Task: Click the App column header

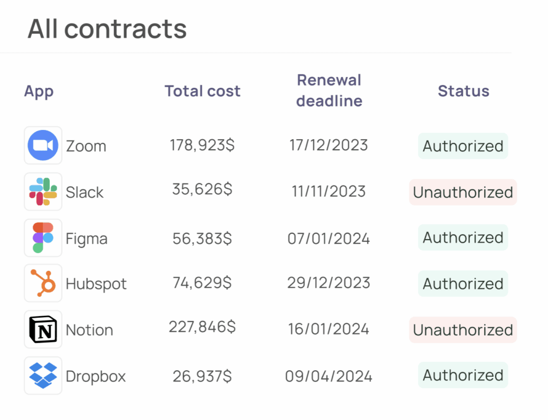Action: pyautogui.click(x=39, y=91)
